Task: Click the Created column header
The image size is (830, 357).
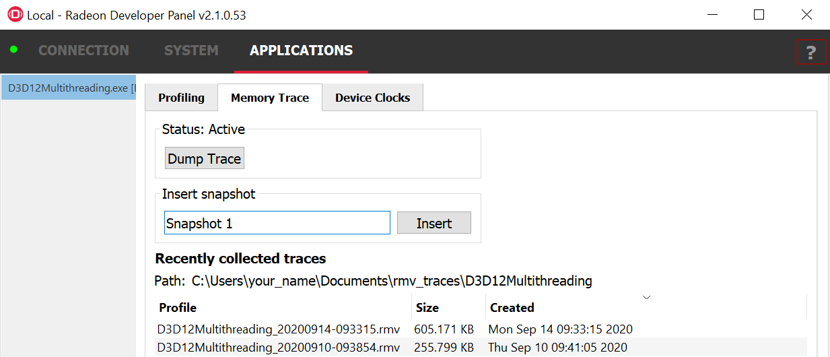Action: [512, 308]
